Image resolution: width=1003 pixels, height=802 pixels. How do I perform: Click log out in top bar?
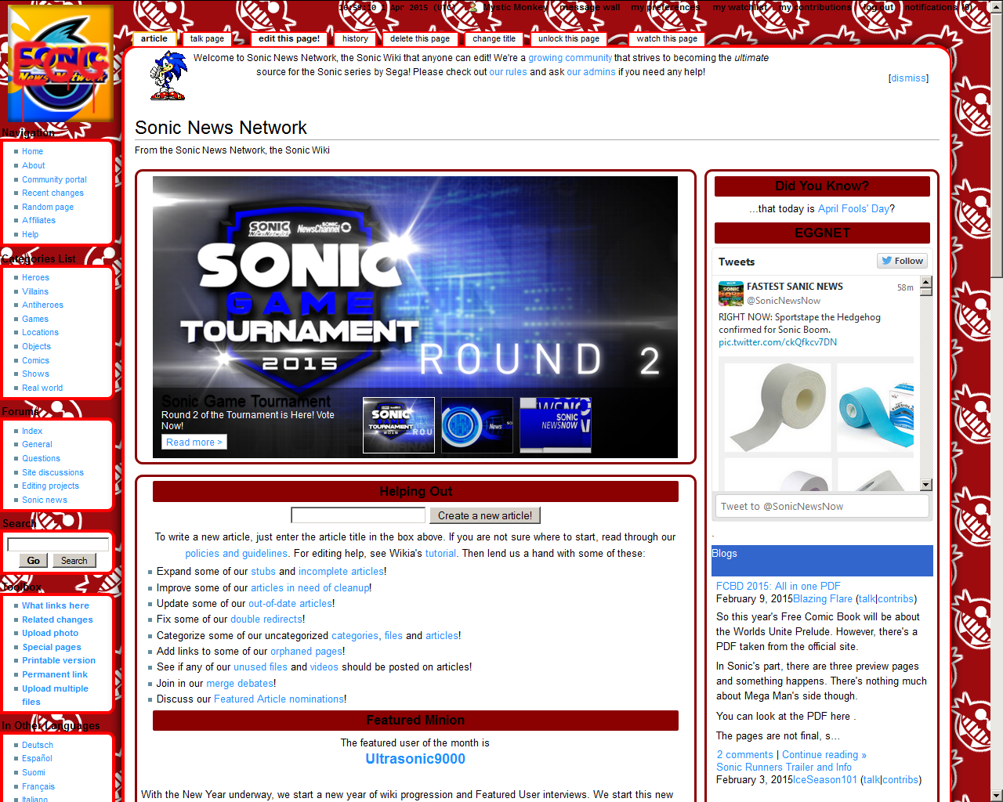tap(878, 7)
